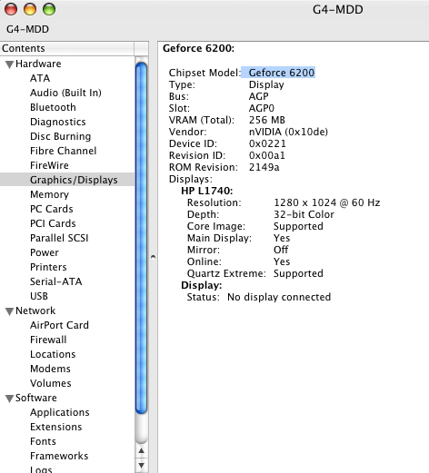
Task: Open Disc Burning information
Action: point(61,136)
